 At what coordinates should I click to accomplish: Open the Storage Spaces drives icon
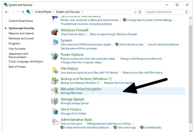55,101
